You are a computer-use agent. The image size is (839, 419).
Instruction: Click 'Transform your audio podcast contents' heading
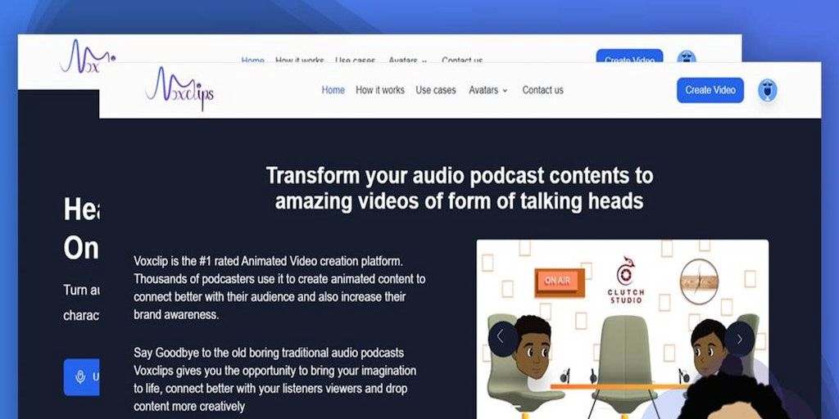(x=459, y=189)
